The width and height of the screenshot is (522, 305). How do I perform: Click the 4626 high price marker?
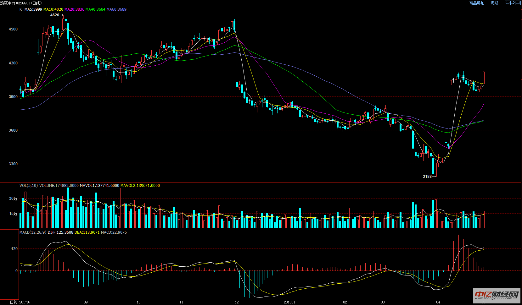coord(55,15)
